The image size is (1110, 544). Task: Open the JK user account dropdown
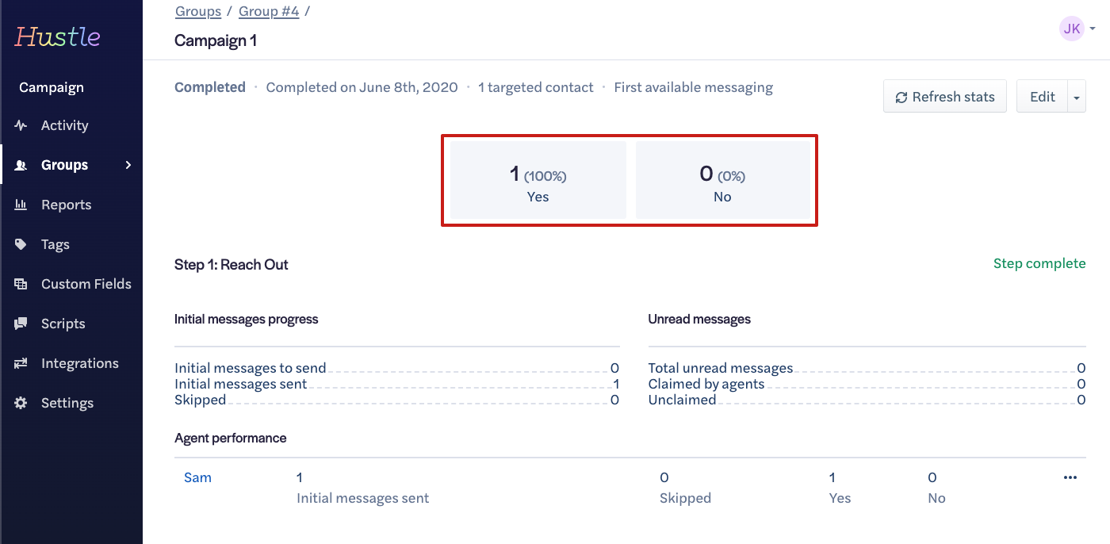(1077, 29)
